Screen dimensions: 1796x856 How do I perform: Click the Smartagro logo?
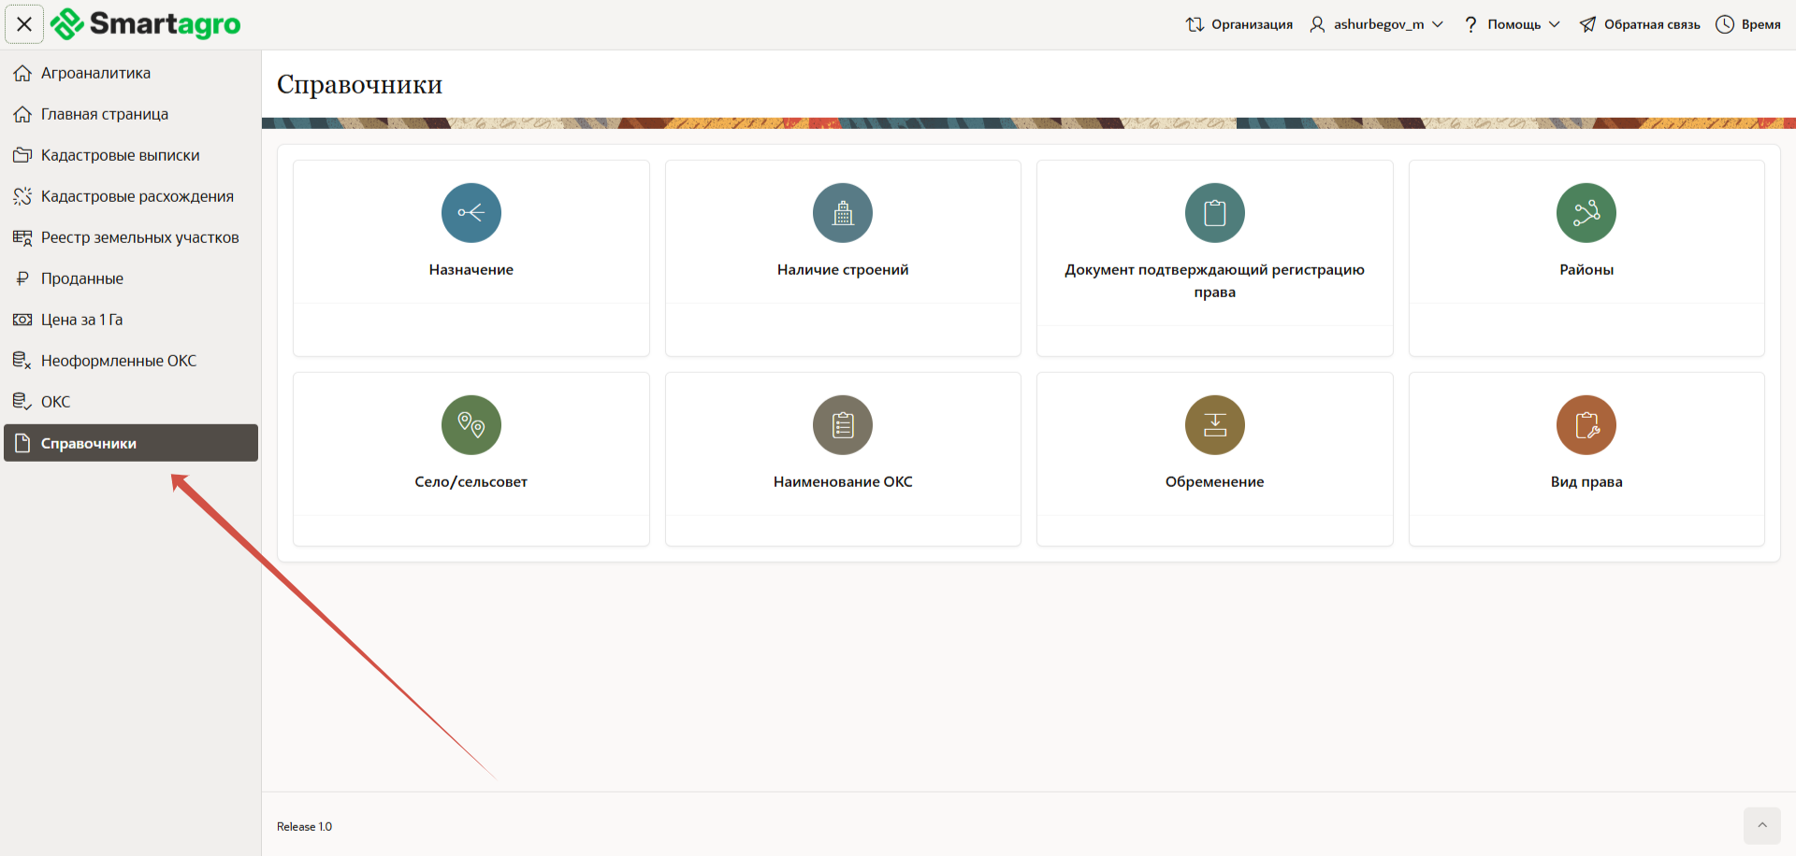146,24
